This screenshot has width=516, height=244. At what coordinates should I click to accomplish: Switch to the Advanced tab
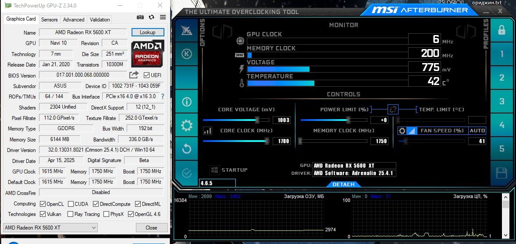(74, 19)
